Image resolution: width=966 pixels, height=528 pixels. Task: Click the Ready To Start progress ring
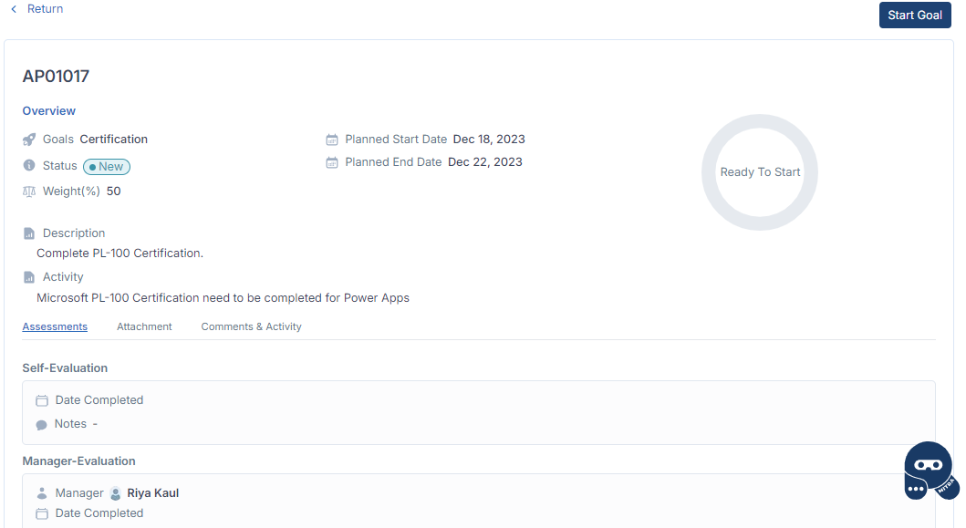point(760,172)
